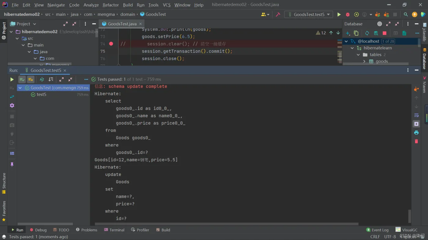Toggle scroll to end of console

416,124
